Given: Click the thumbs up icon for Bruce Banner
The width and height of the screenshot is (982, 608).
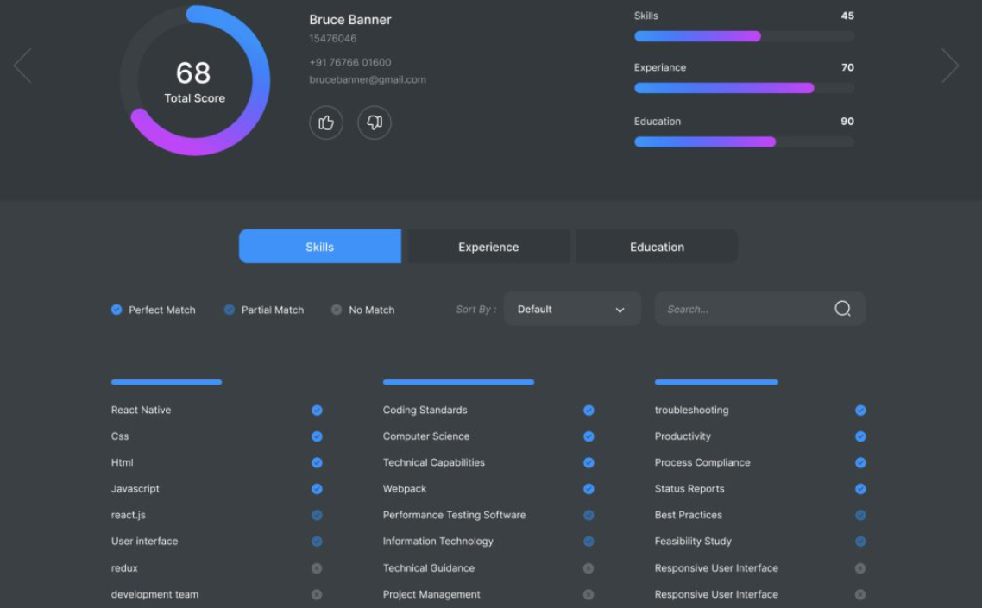Looking at the screenshot, I should tap(326, 122).
